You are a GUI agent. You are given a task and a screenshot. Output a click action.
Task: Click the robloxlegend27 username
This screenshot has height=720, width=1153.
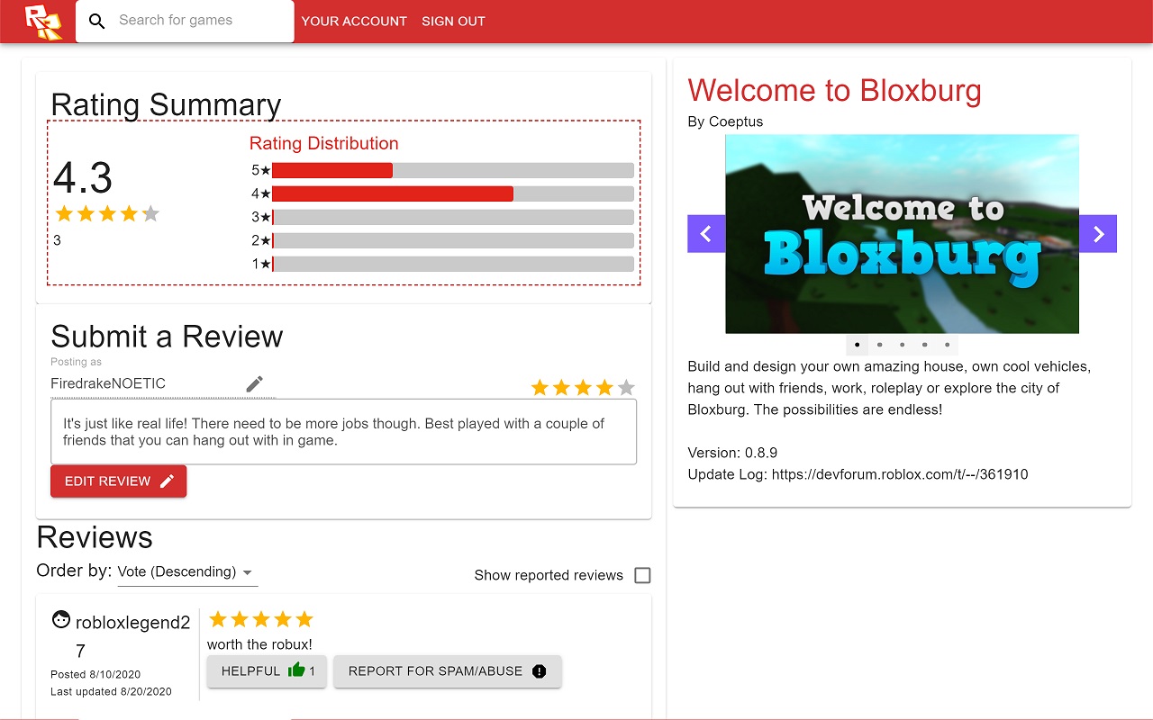132,636
